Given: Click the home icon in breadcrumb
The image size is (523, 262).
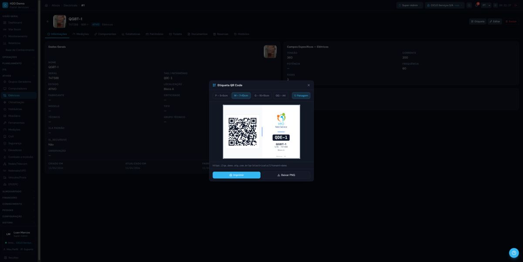Looking at the screenshot, I should coord(46,5).
